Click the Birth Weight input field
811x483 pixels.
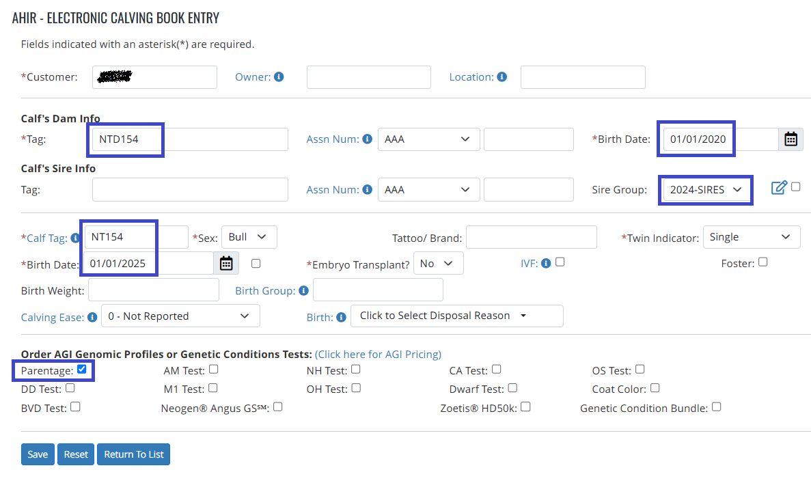click(x=154, y=290)
